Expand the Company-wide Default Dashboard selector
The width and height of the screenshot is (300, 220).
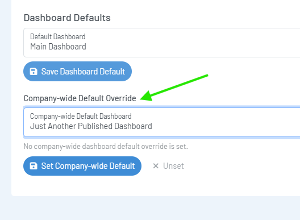coord(162,122)
